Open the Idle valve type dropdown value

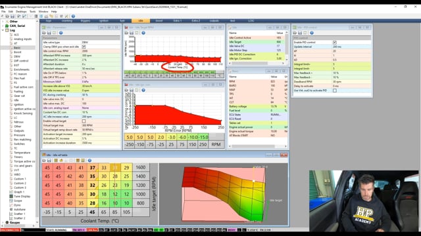101,43
